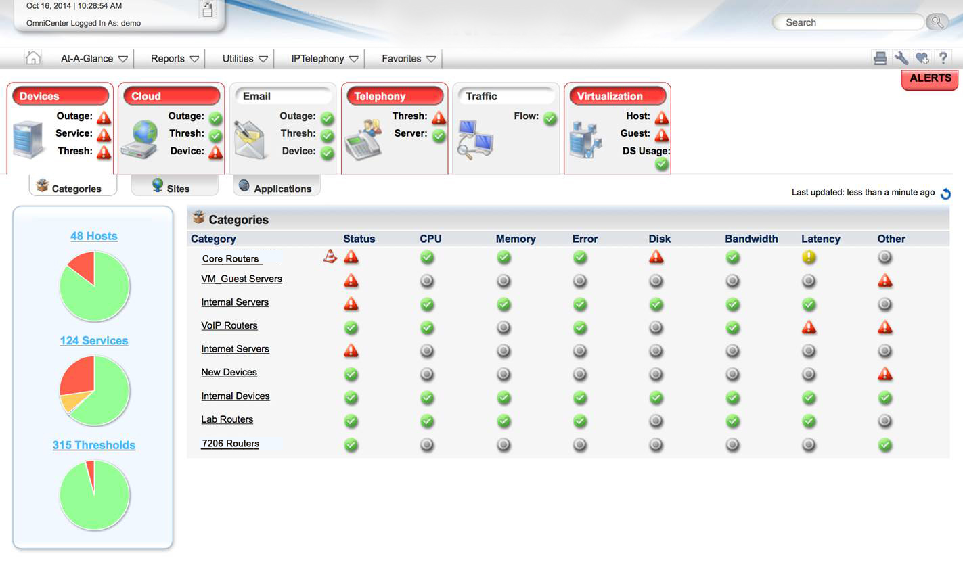This screenshot has width=963, height=579.
Task: Open the At-A-Glance dropdown menu
Action: click(94, 59)
